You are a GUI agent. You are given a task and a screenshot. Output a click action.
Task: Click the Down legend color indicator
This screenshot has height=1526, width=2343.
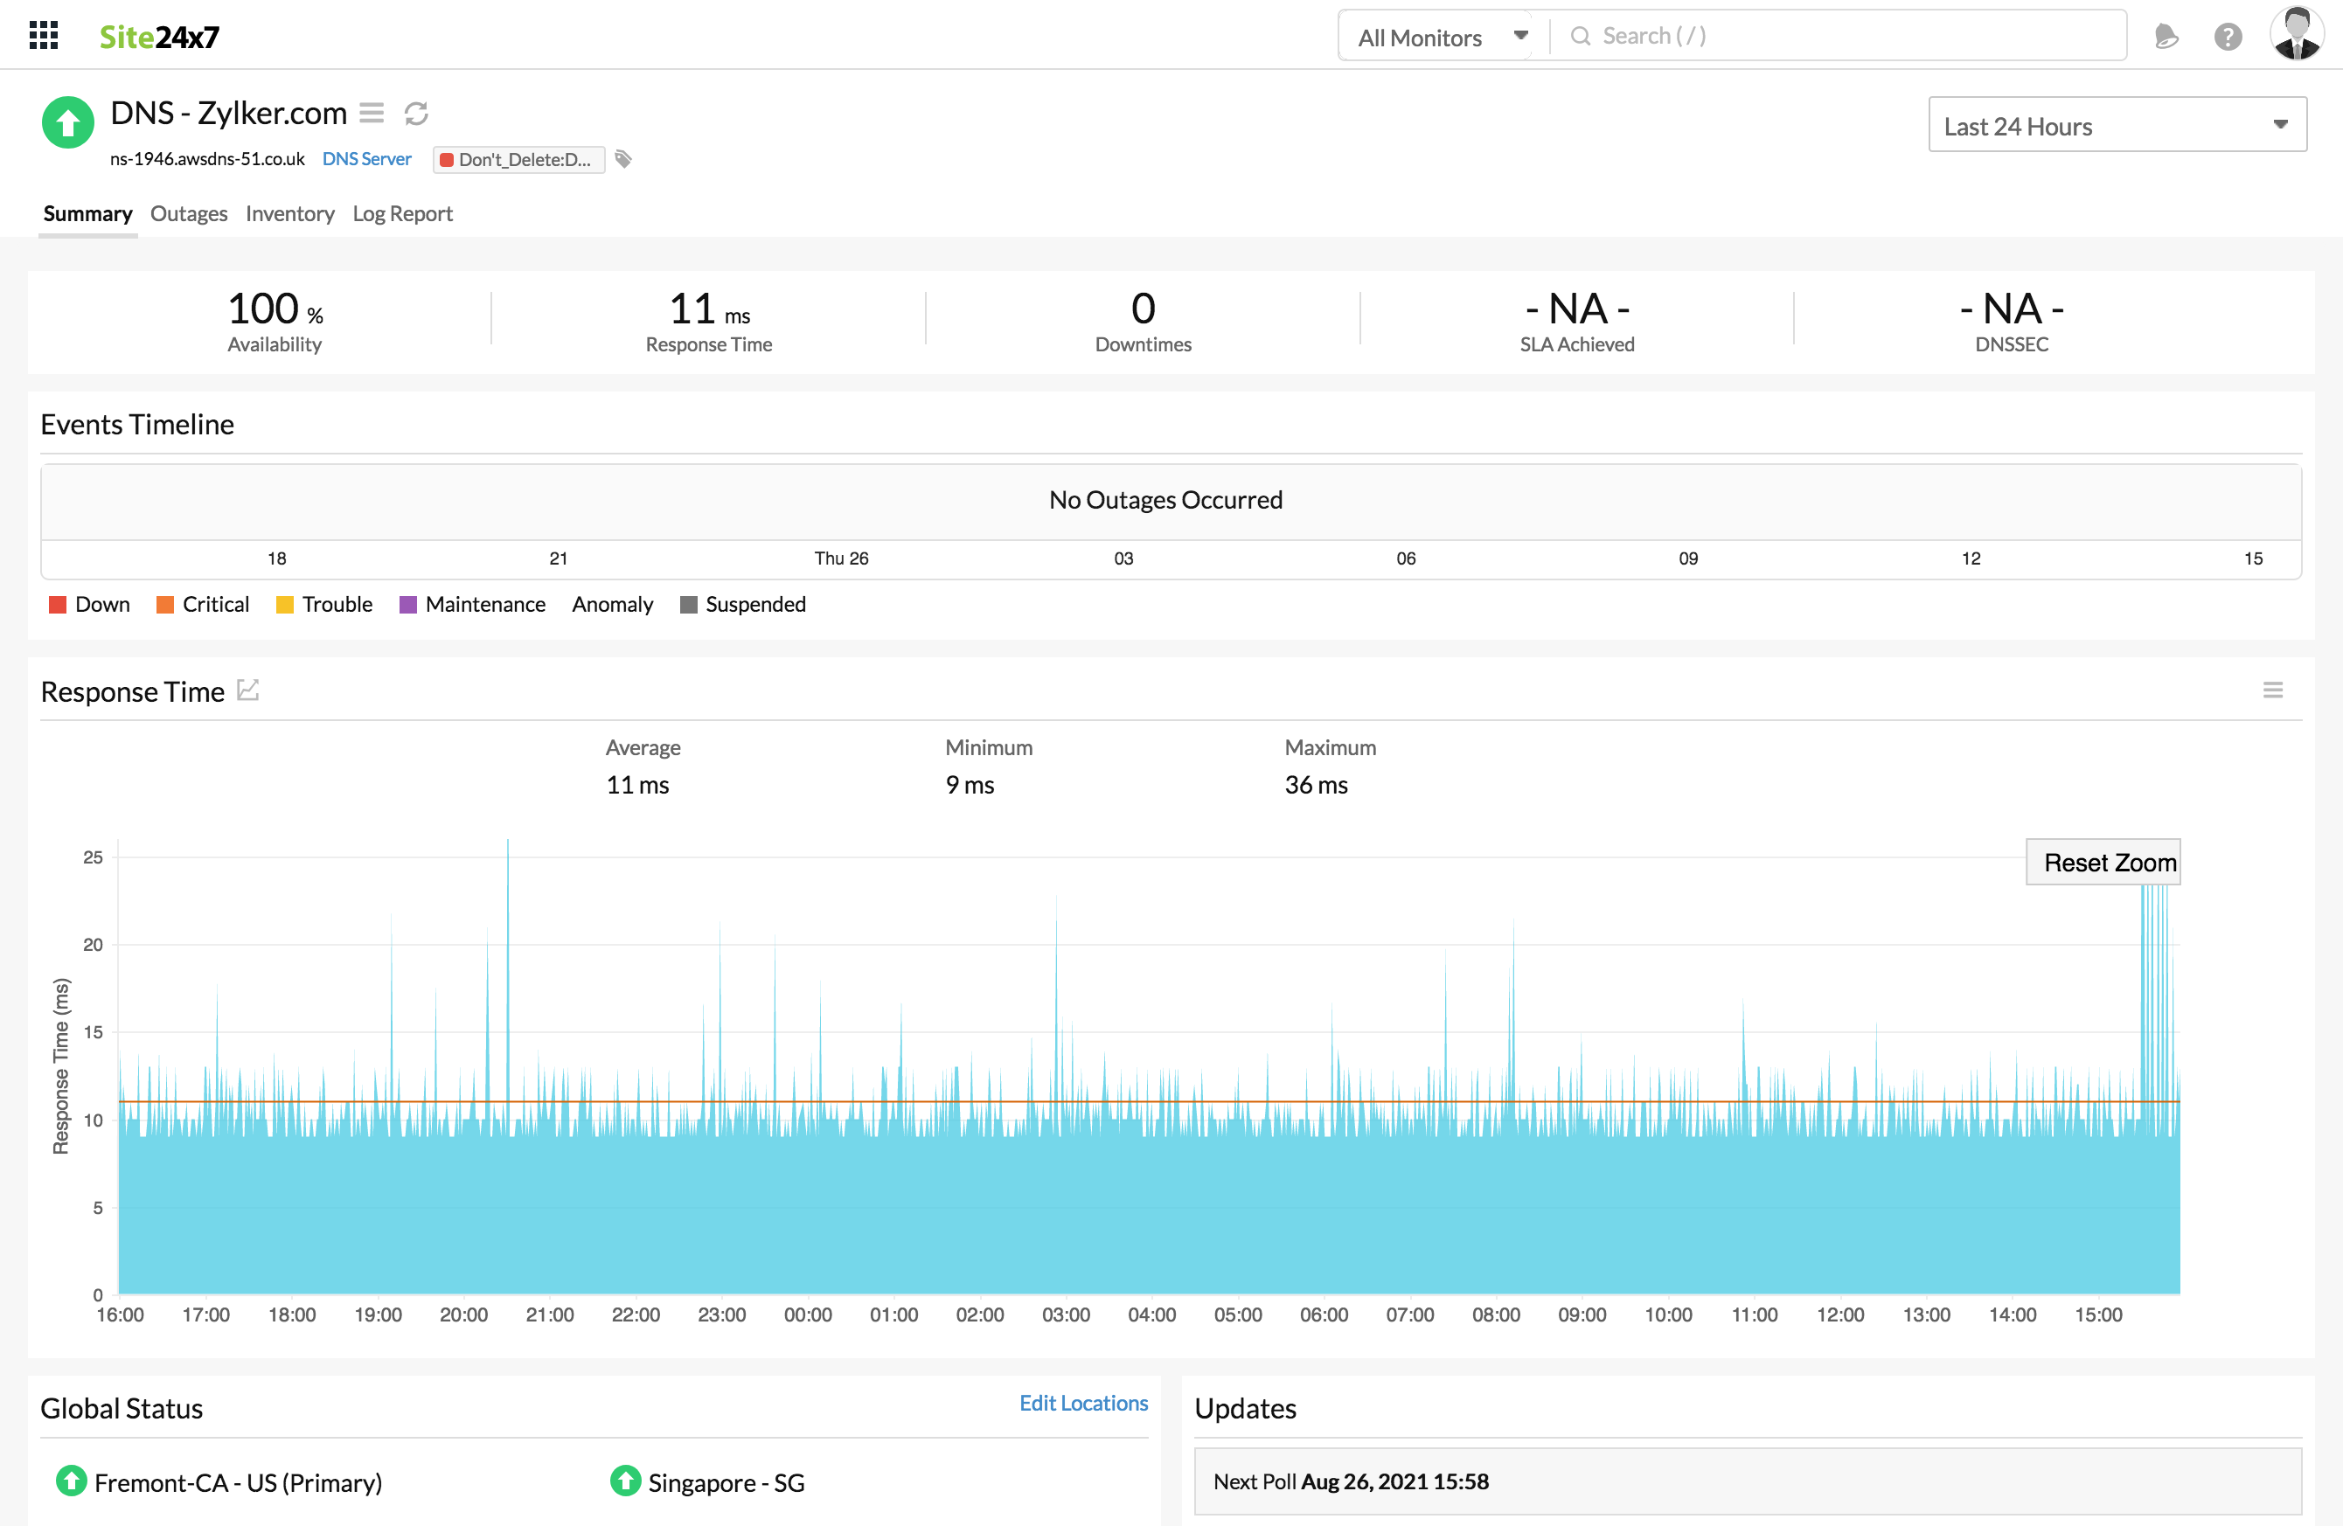pyautogui.click(x=52, y=604)
